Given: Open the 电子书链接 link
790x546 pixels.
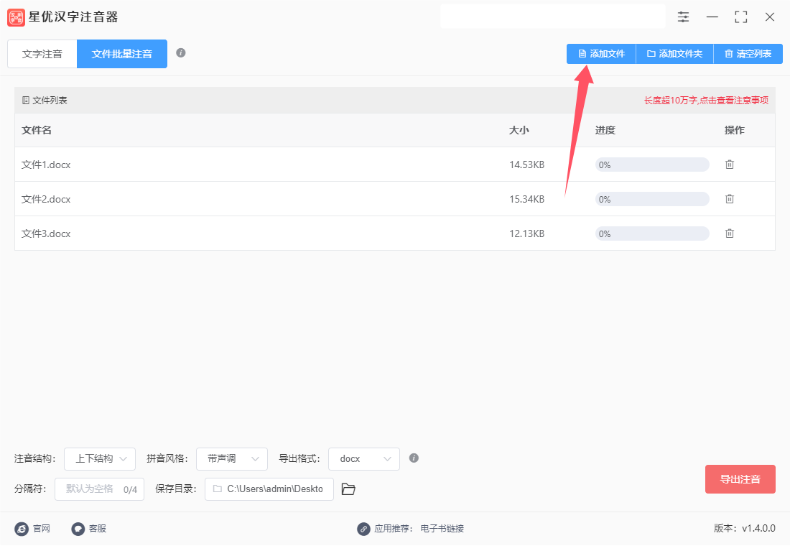Looking at the screenshot, I should click(x=442, y=529).
